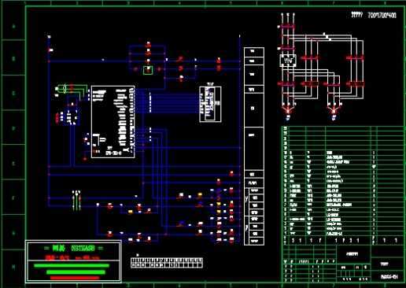Image resolution: width=406 pixels, height=288 pixels.
Task: Click the green fuse symbols in zone F
Action: (76, 201)
